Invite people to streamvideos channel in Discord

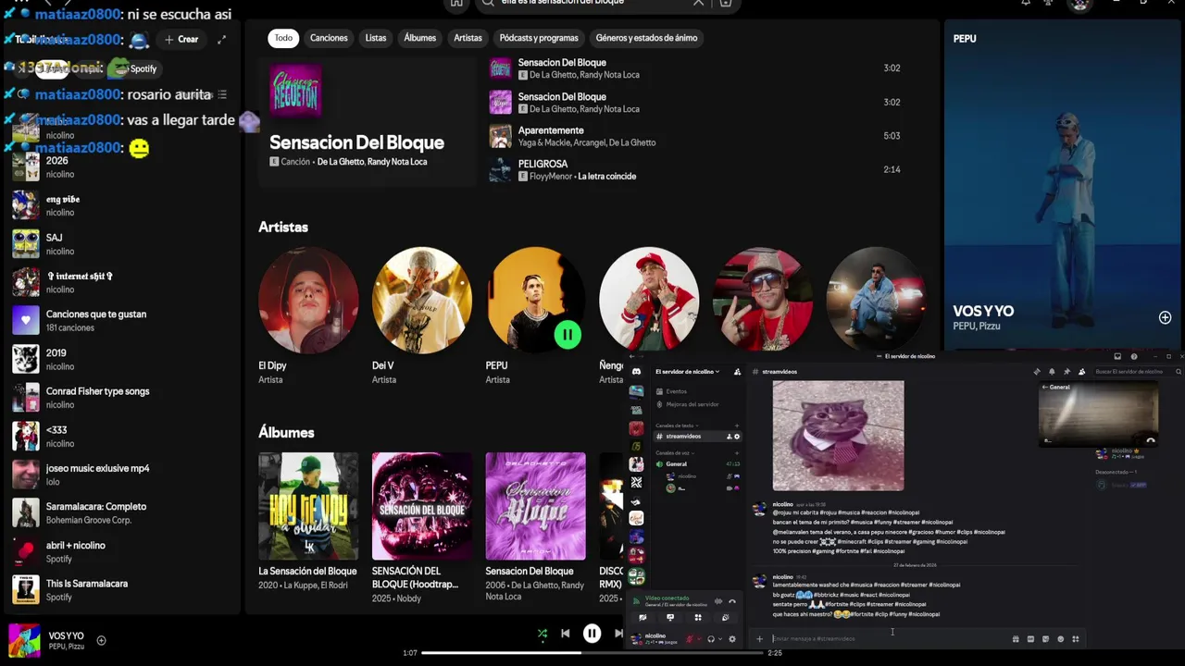[730, 437]
